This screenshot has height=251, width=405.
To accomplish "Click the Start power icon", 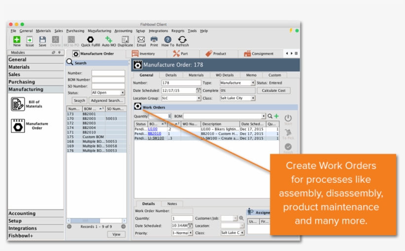I will pos(288,118).
